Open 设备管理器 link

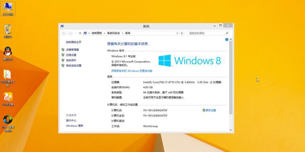coord(72,50)
